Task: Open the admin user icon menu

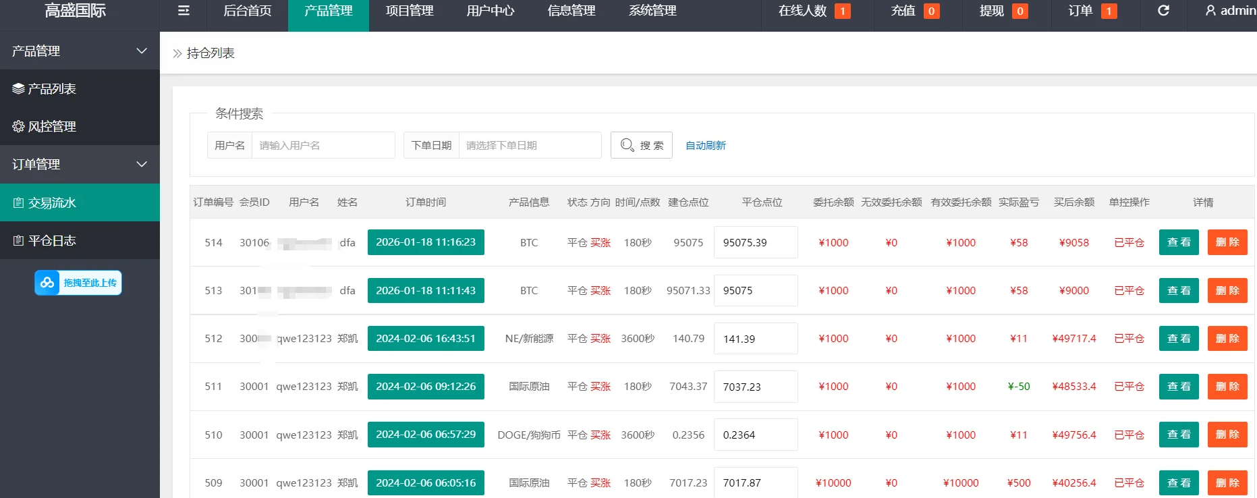Action: point(1211,11)
